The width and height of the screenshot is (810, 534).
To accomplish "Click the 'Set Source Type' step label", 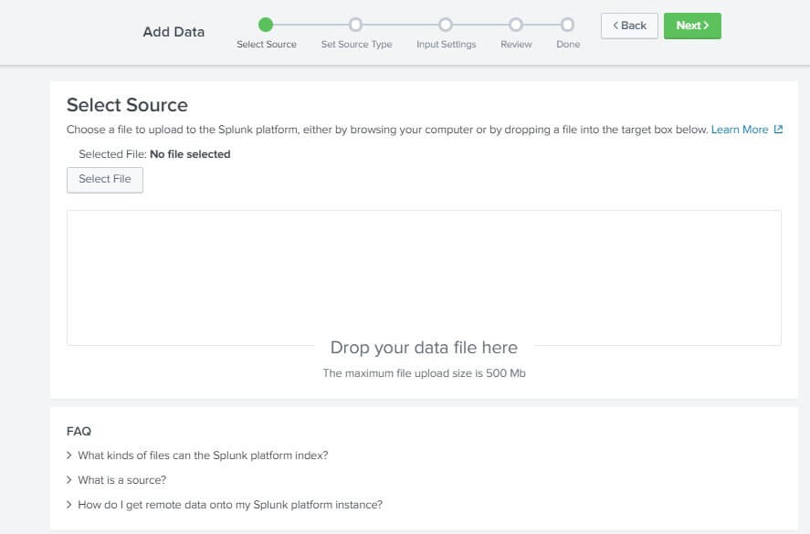I will (x=356, y=45).
